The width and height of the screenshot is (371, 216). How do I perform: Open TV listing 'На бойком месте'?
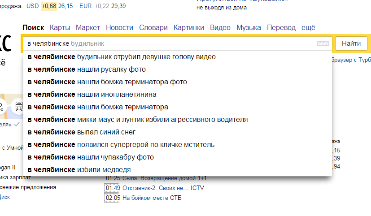pos(146,198)
